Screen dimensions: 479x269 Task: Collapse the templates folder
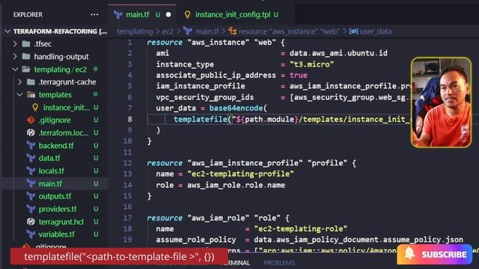pyautogui.click(x=20, y=95)
